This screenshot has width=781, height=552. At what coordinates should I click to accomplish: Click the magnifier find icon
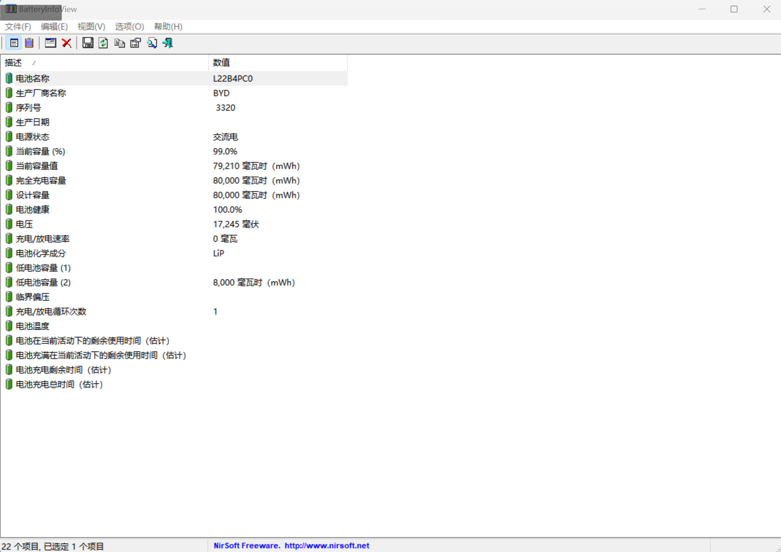(x=152, y=43)
